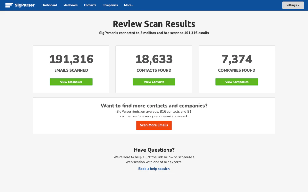The width and height of the screenshot is (308, 192).
Task: Go to the Companies section
Action: [x=110, y=5]
